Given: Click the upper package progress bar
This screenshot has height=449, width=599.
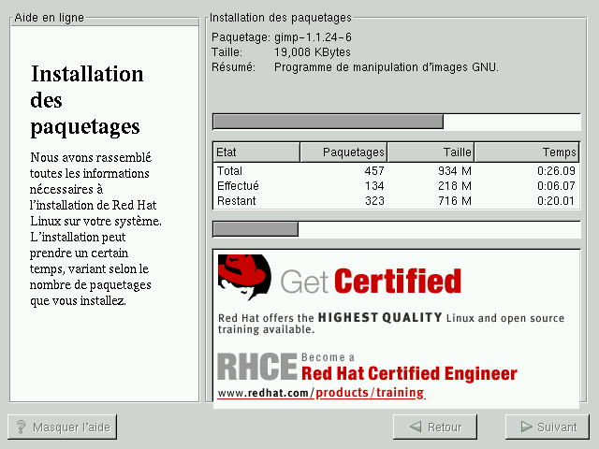Looking at the screenshot, I should [396, 122].
